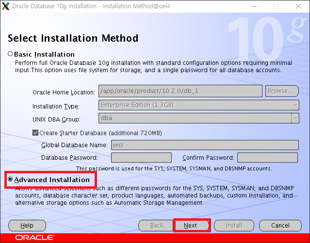310x243 pixels.
Task: Click the X window icon in title bar
Action: coord(5,6)
